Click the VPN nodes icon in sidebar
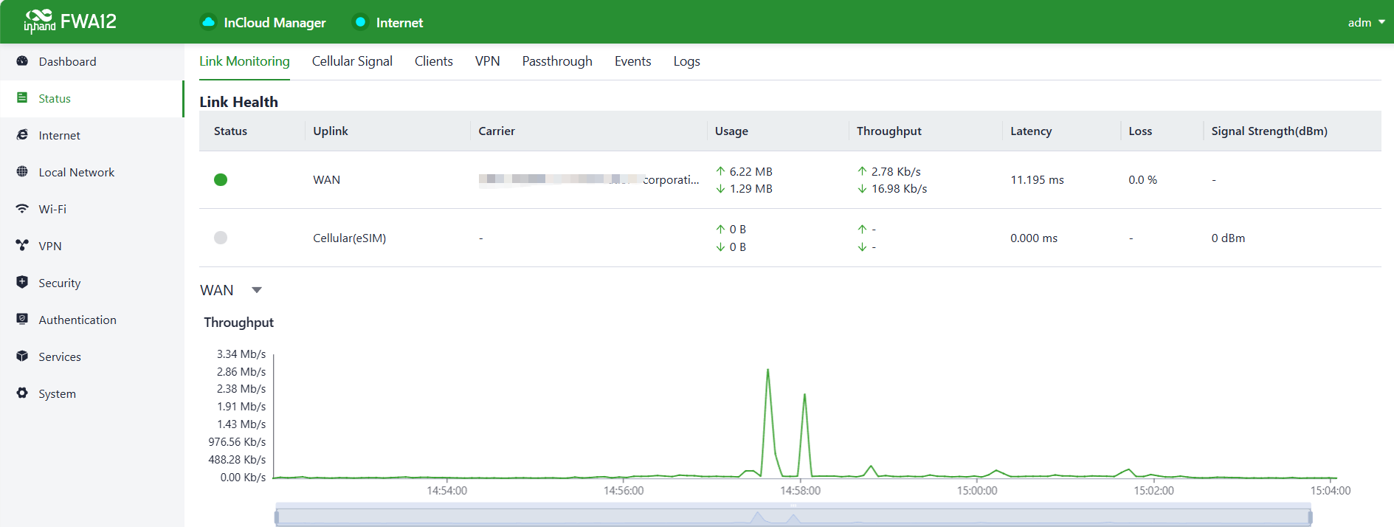This screenshot has width=1394, height=527. point(22,246)
